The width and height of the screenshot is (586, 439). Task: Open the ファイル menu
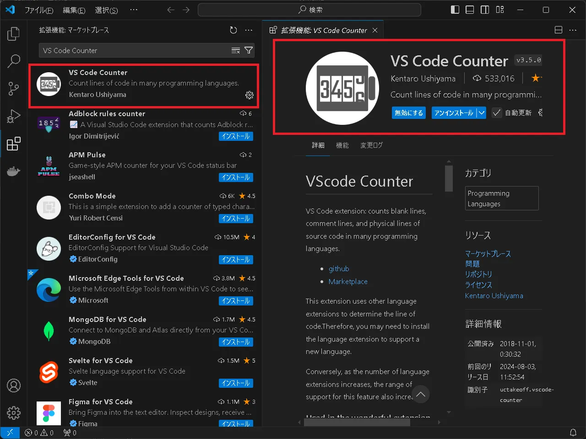coord(38,10)
